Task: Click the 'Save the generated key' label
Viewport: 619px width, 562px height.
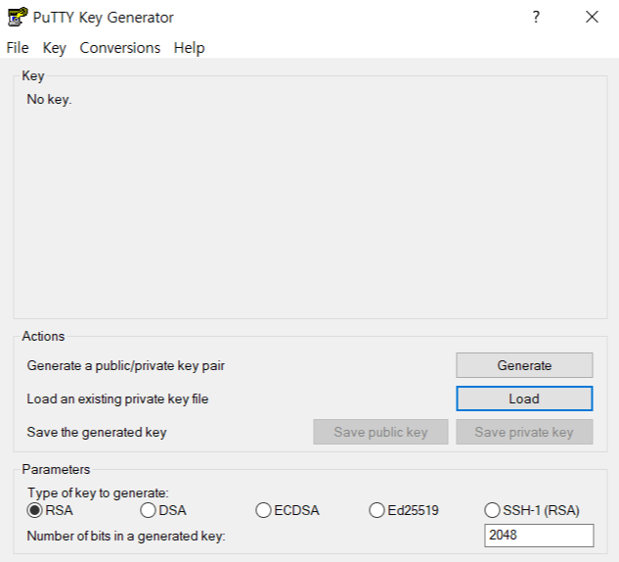Action: point(97,432)
